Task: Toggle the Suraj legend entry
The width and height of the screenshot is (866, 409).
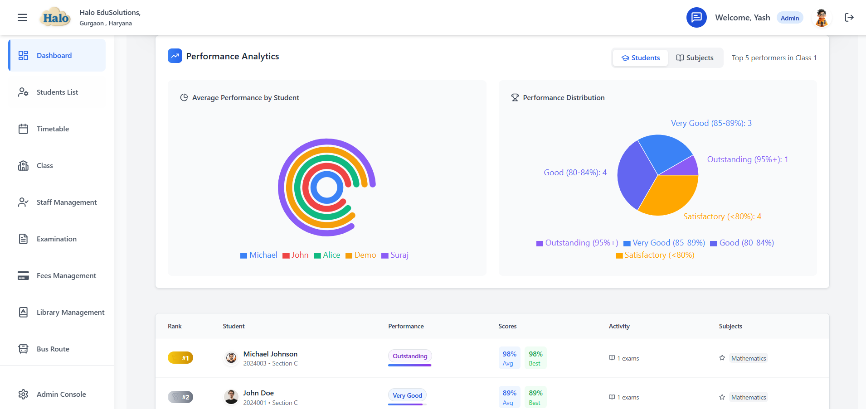Action: pos(395,255)
